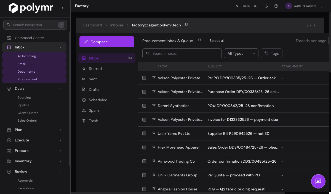Open the Procurement sidebar item

pos(34,79)
